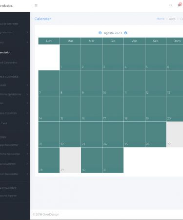Select day 31 calendar cell
The image size is (183, 220).
(x=113, y=160)
